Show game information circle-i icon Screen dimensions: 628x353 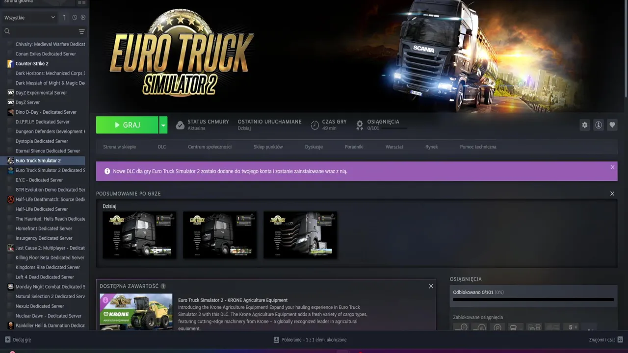598,125
